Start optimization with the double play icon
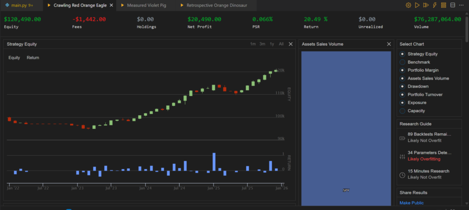469x210 pixels. 426,5
